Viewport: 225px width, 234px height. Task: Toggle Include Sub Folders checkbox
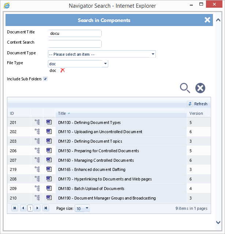click(x=45, y=79)
